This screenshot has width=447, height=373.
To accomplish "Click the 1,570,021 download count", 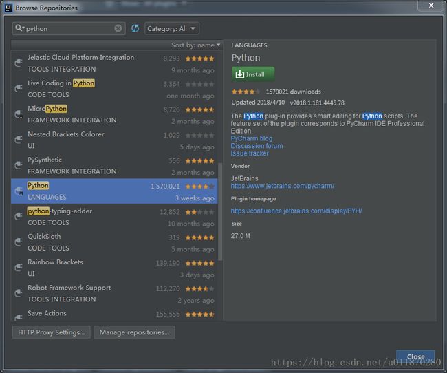I will (165, 186).
